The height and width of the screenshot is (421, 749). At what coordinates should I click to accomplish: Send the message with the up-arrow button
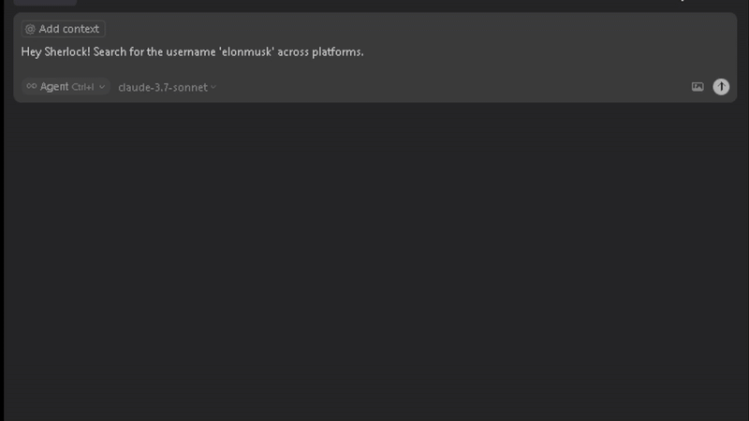721,86
